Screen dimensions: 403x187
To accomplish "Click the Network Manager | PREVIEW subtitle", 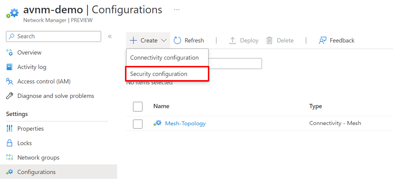I will pyautogui.click(x=58, y=20).
